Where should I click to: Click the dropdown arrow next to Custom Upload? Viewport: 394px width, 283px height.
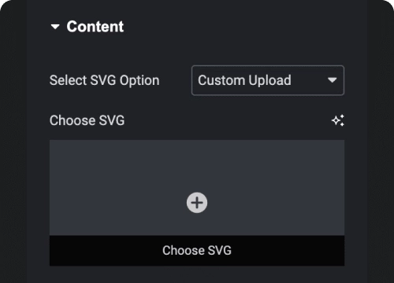tap(333, 80)
